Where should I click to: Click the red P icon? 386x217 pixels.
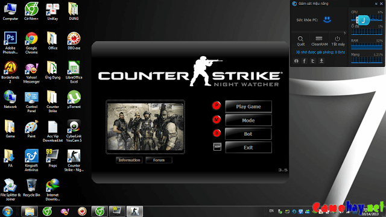(x=217, y=106)
